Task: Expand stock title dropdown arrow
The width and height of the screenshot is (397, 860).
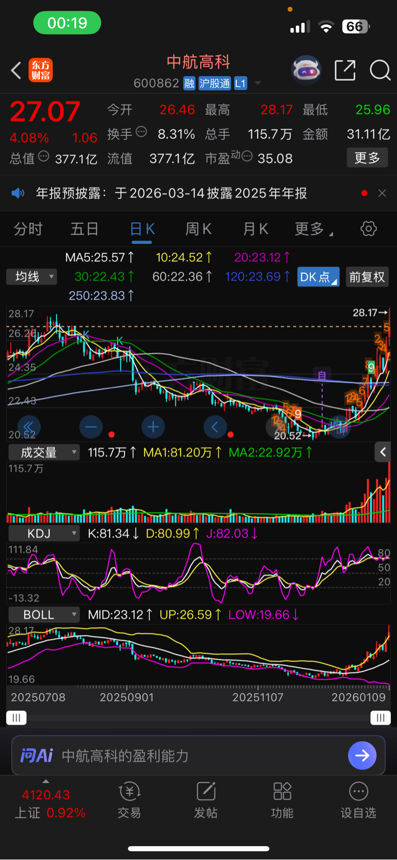Action: click(258, 83)
